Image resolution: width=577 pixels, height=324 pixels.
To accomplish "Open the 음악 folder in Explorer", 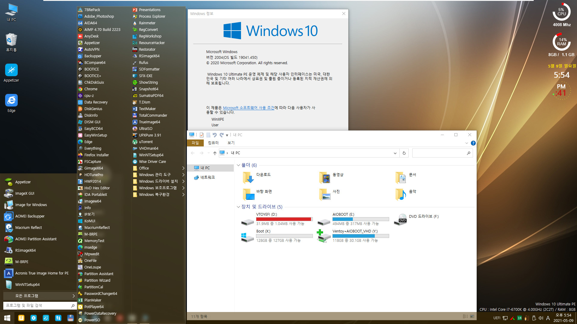I will click(406, 194).
